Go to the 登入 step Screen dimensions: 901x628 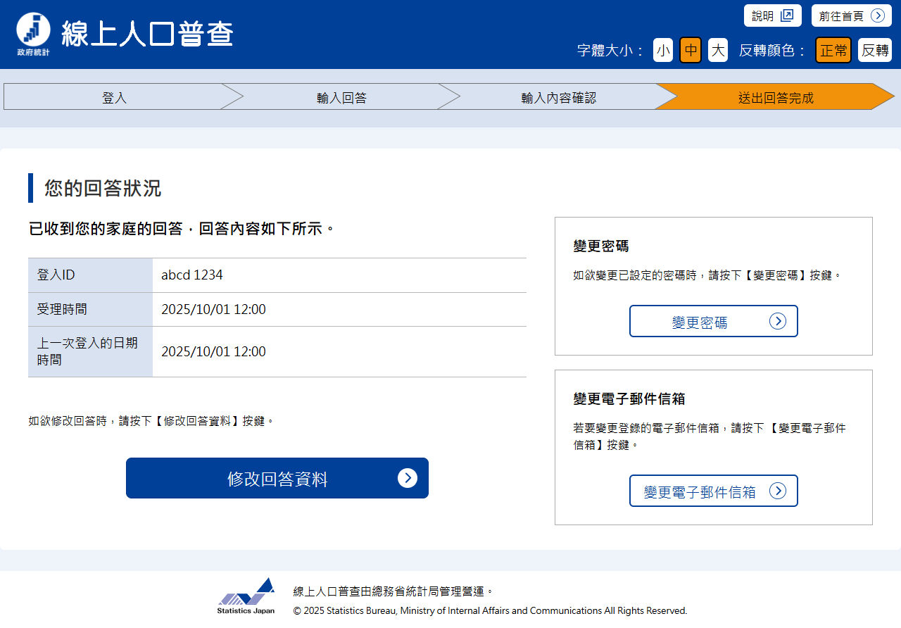114,97
